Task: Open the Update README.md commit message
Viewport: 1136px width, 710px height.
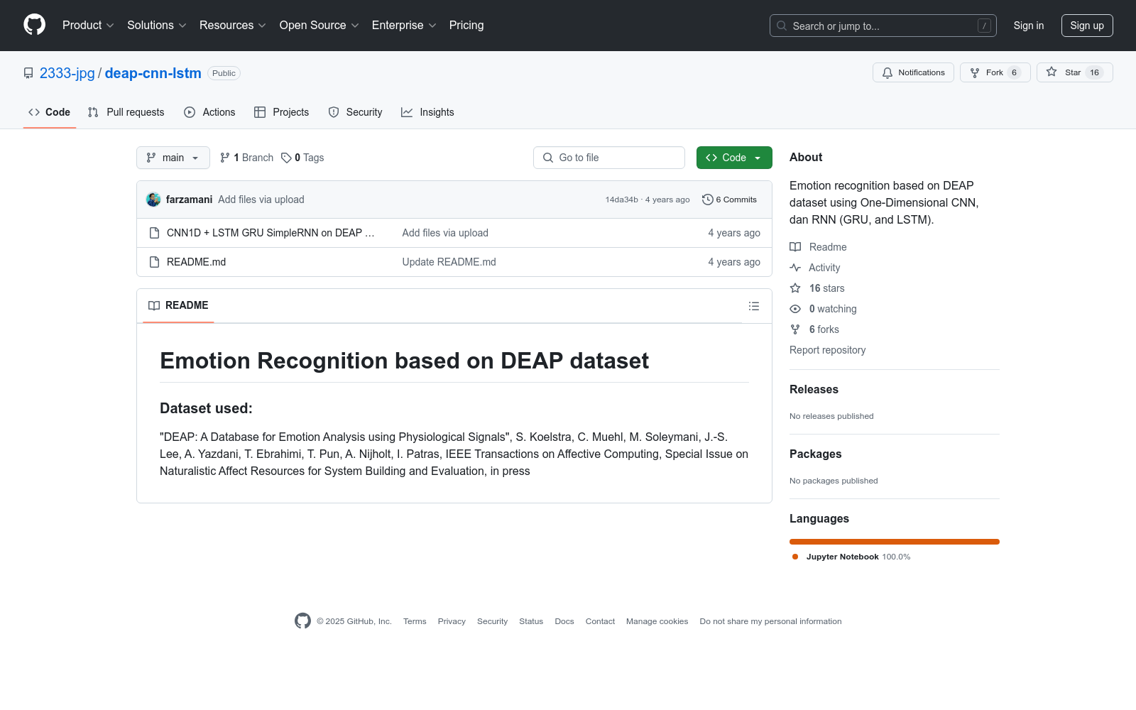Action: (449, 262)
